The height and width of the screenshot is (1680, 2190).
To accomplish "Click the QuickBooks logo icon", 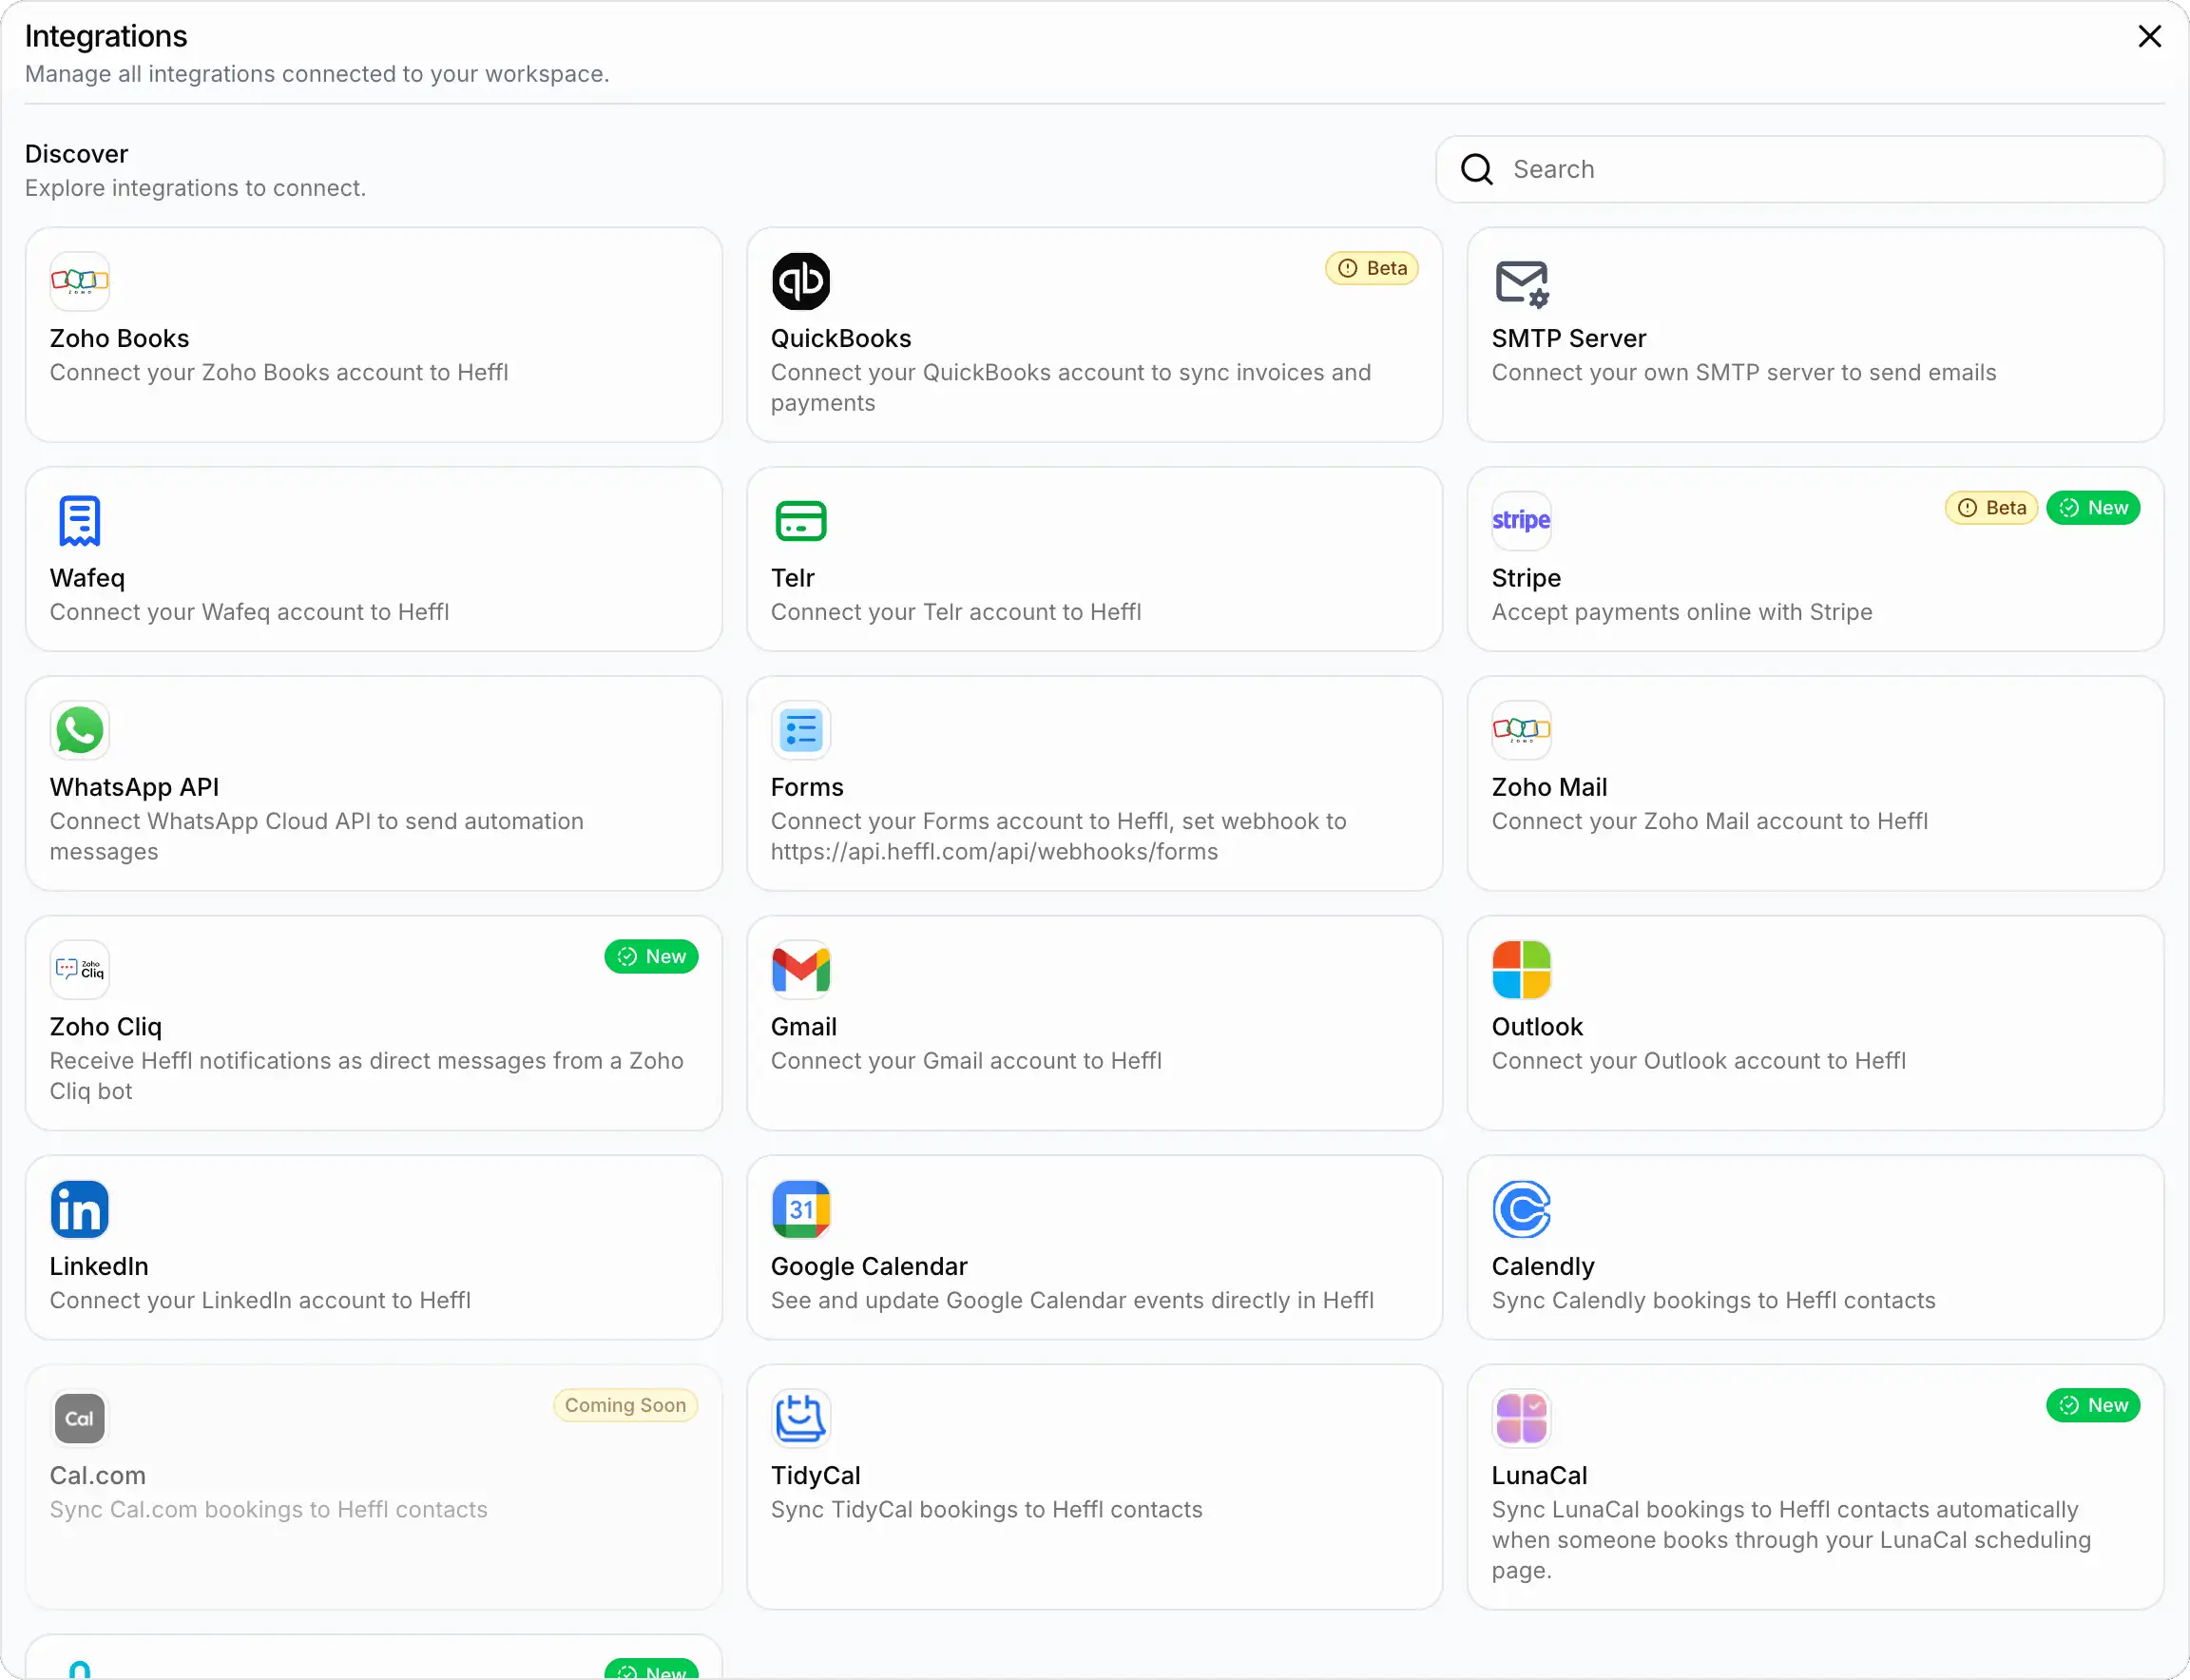I will click(800, 281).
